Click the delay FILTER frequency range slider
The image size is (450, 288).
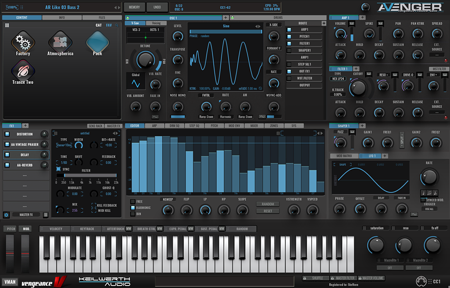pos(86,175)
